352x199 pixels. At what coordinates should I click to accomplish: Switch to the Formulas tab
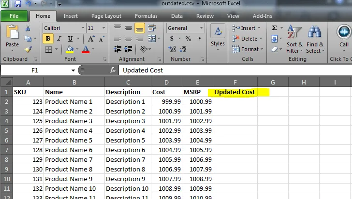(x=146, y=16)
